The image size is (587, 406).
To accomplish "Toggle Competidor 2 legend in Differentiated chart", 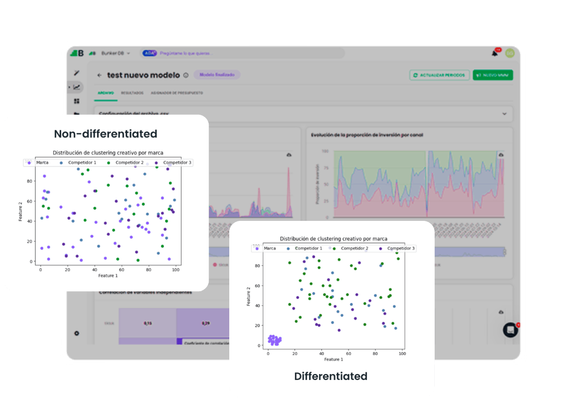I will pyautogui.click(x=351, y=248).
